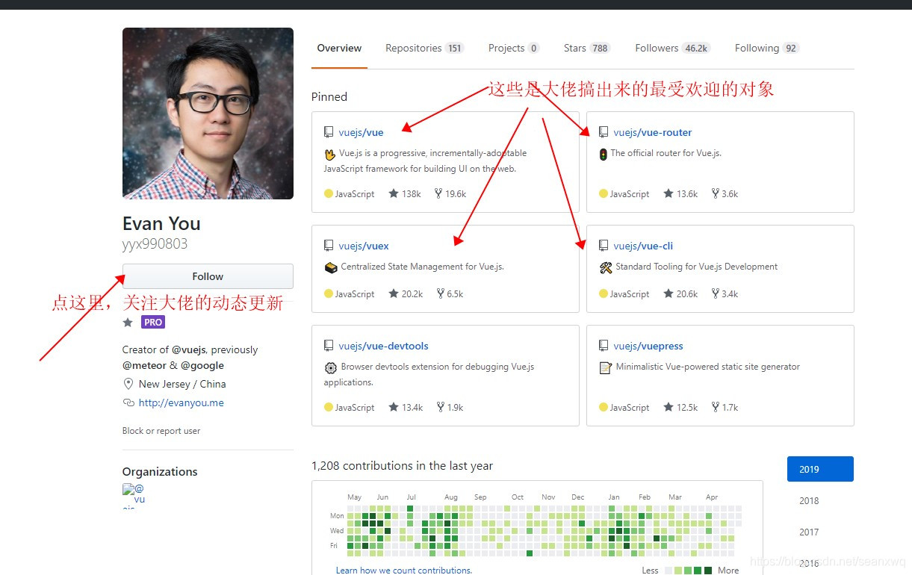Click the 13.4k star count of vue-devtools
Viewport: 912px width, 575px height.
tap(406, 407)
